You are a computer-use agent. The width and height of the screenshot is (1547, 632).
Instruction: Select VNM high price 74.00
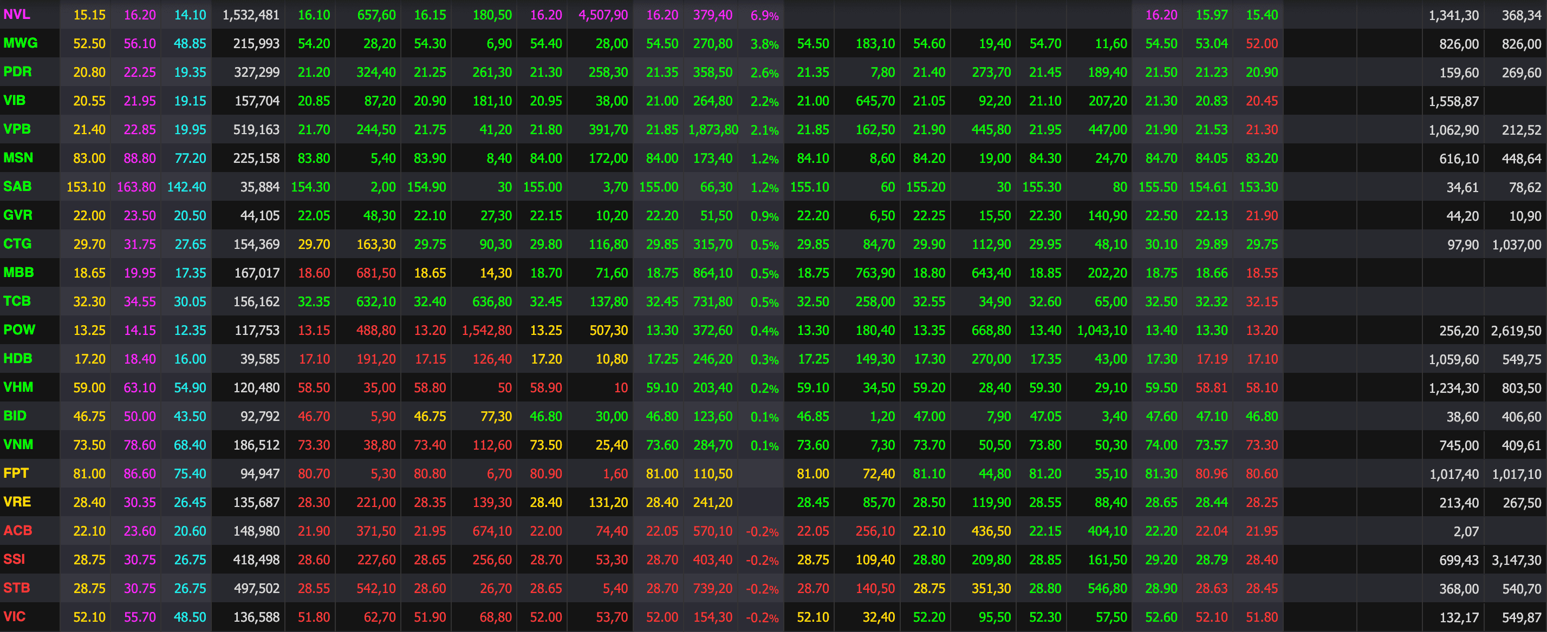[1161, 445]
